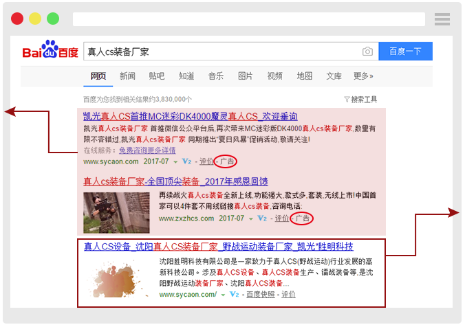Viewport: 465px width, 327px height.
Task: Click 评价 link next to 百度快照
Action: (x=288, y=295)
